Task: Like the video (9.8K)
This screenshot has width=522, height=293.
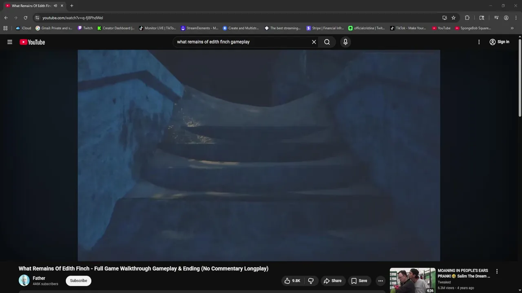Action: coord(292,281)
